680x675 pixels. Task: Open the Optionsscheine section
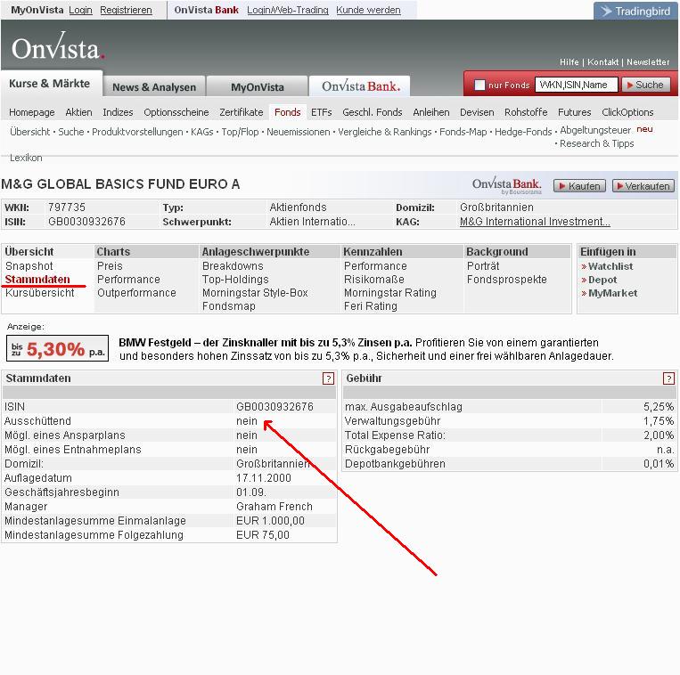pos(176,112)
